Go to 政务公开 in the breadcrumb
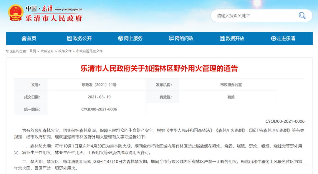This screenshot has width=318, height=174. [x=47, y=51]
